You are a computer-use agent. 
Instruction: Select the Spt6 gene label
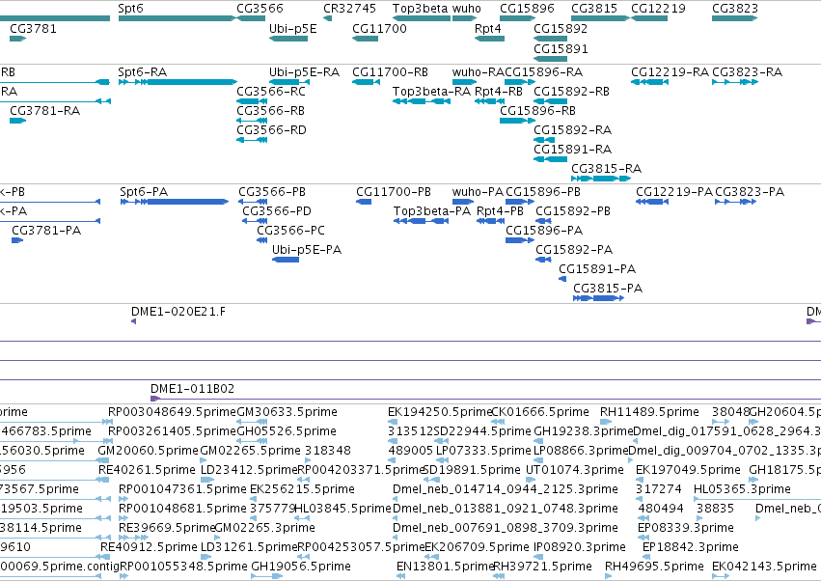tap(130, 9)
